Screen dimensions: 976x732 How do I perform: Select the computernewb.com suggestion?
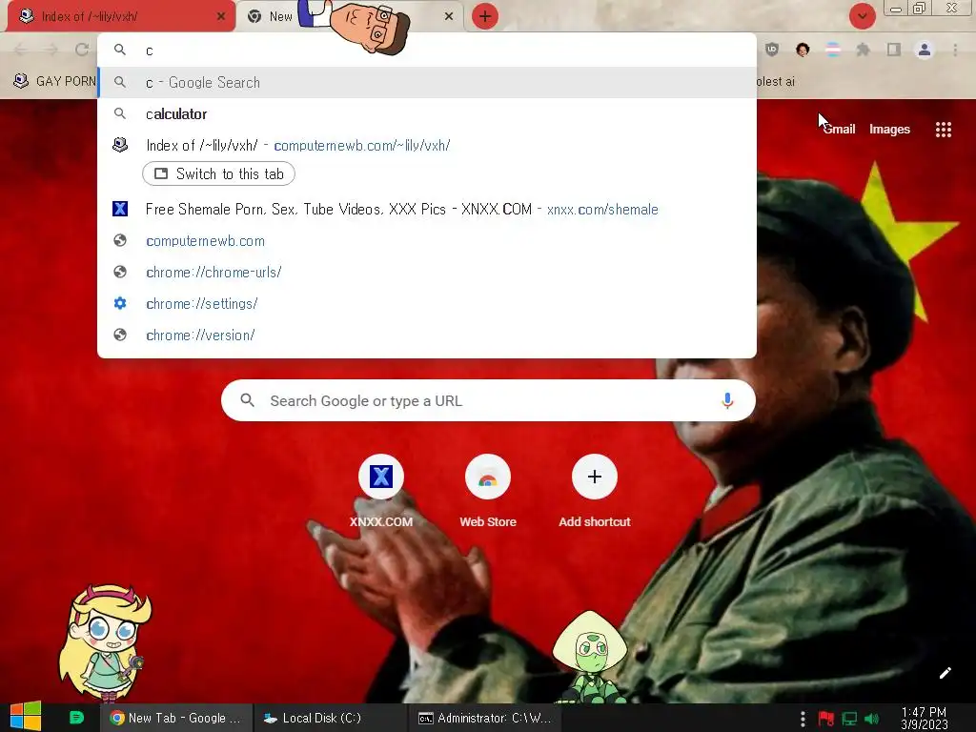(427, 241)
